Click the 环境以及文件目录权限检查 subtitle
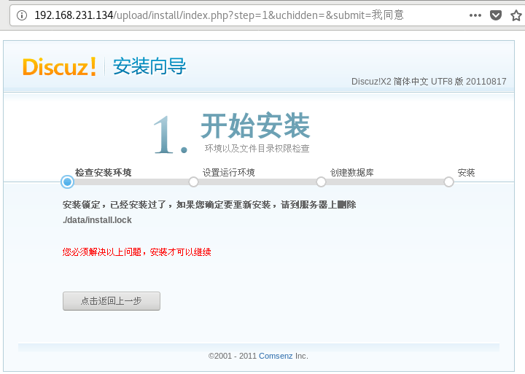Viewport: 525px width, 374px height. click(257, 148)
